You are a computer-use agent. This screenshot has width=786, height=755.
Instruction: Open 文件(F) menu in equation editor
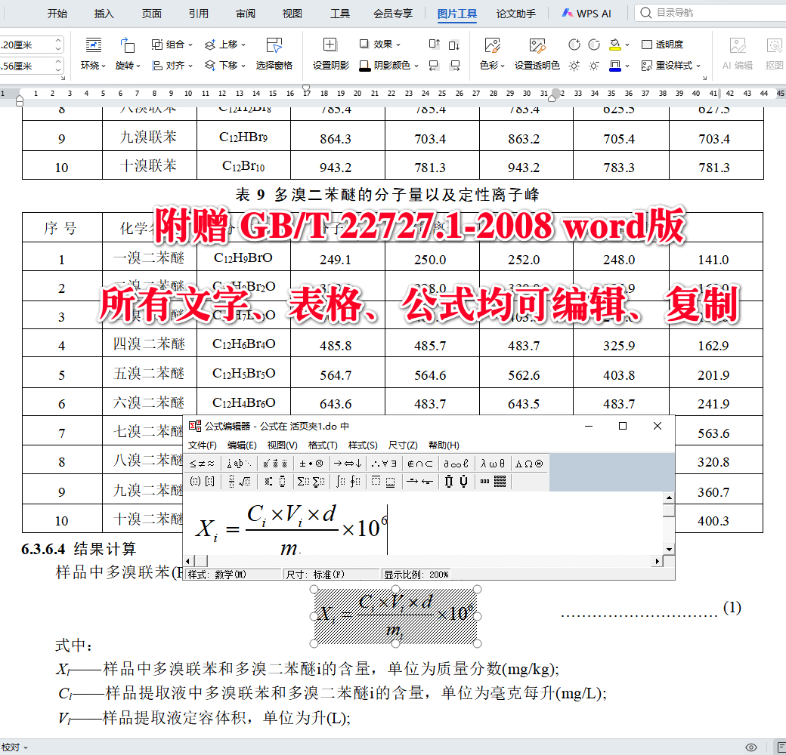click(x=202, y=445)
